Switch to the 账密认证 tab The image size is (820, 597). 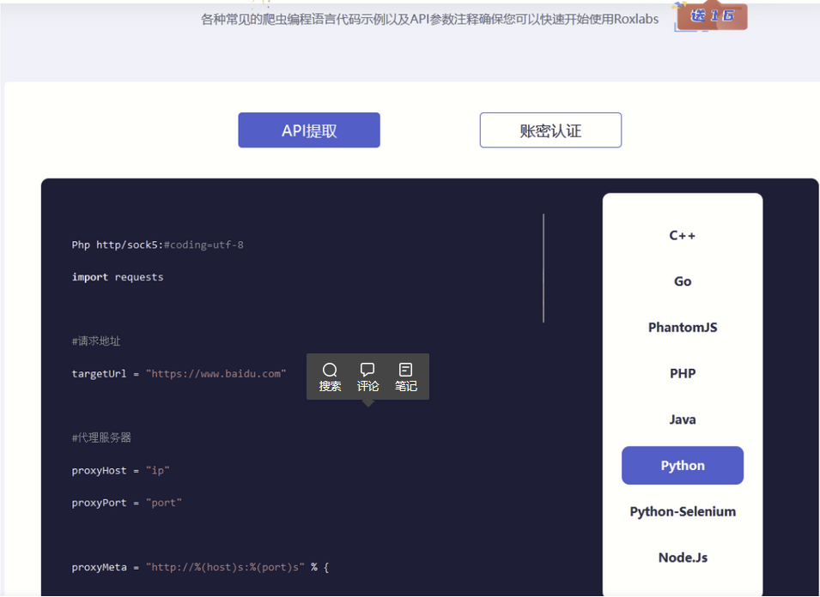coord(550,130)
